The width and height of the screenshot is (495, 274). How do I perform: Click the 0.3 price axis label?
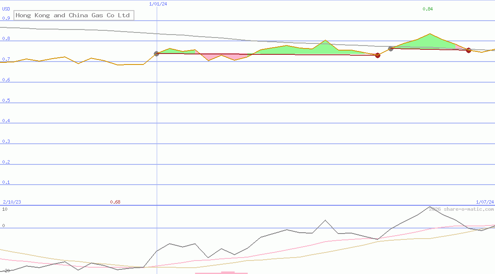click(6, 141)
